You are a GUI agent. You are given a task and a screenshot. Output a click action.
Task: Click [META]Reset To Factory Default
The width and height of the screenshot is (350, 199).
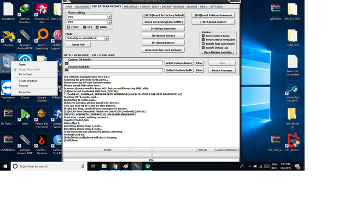tap(164, 15)
